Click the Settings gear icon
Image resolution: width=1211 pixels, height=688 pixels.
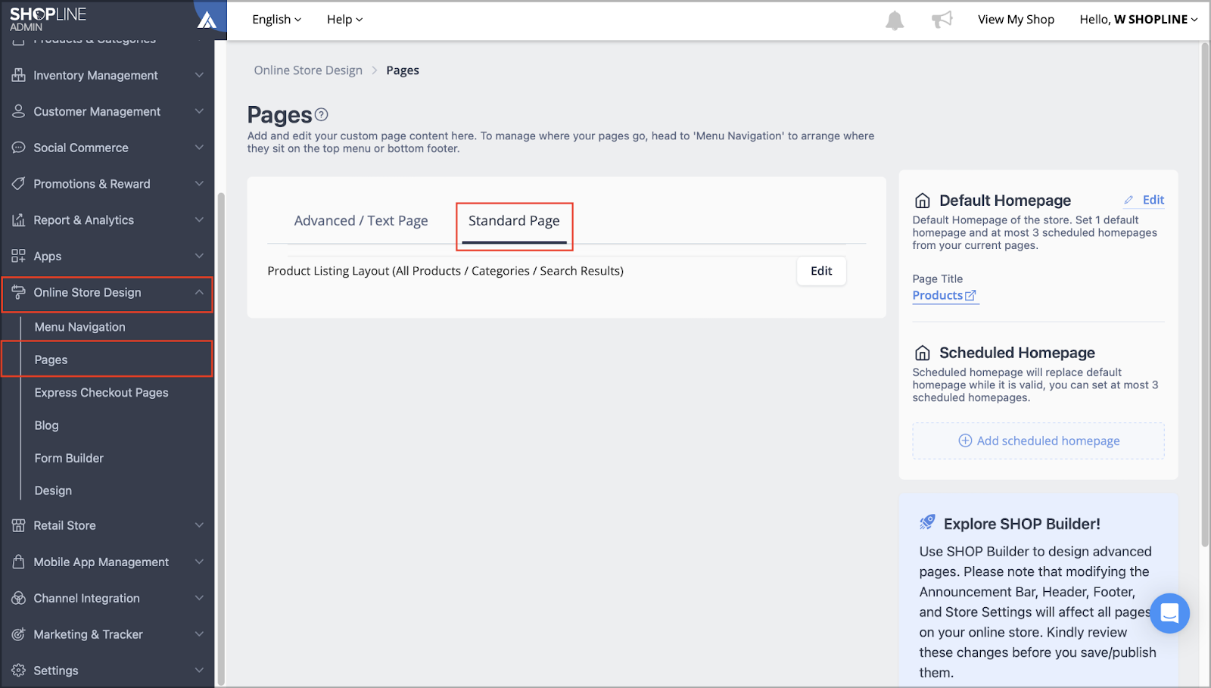click(18, 671)
